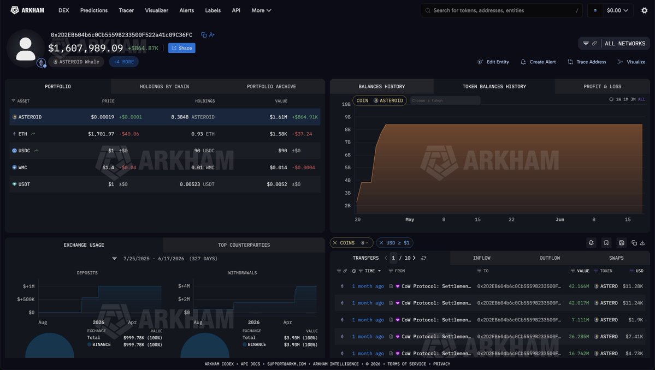Show the Swaps transfers tab
The image size is (655, 370).
616,258
